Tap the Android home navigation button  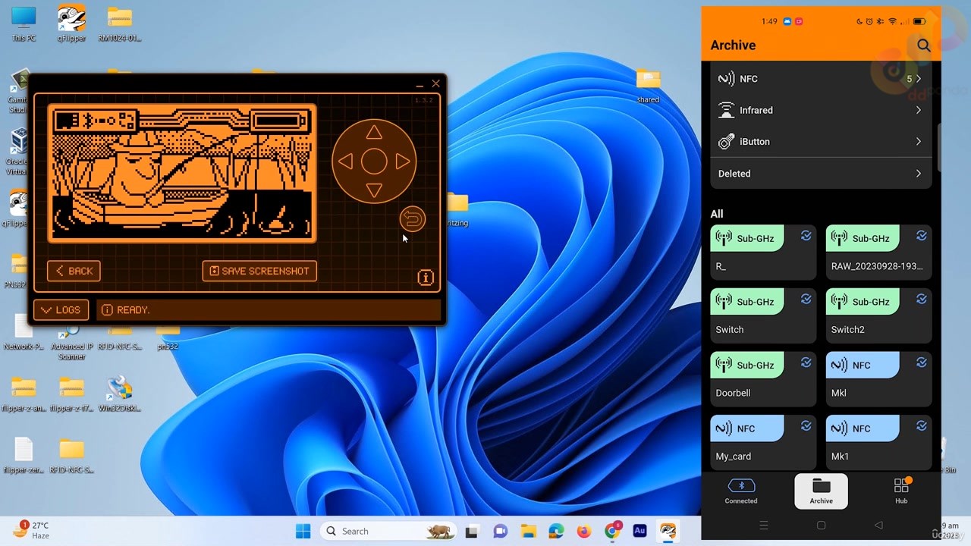pyautogui.click(x=821, y=526)
